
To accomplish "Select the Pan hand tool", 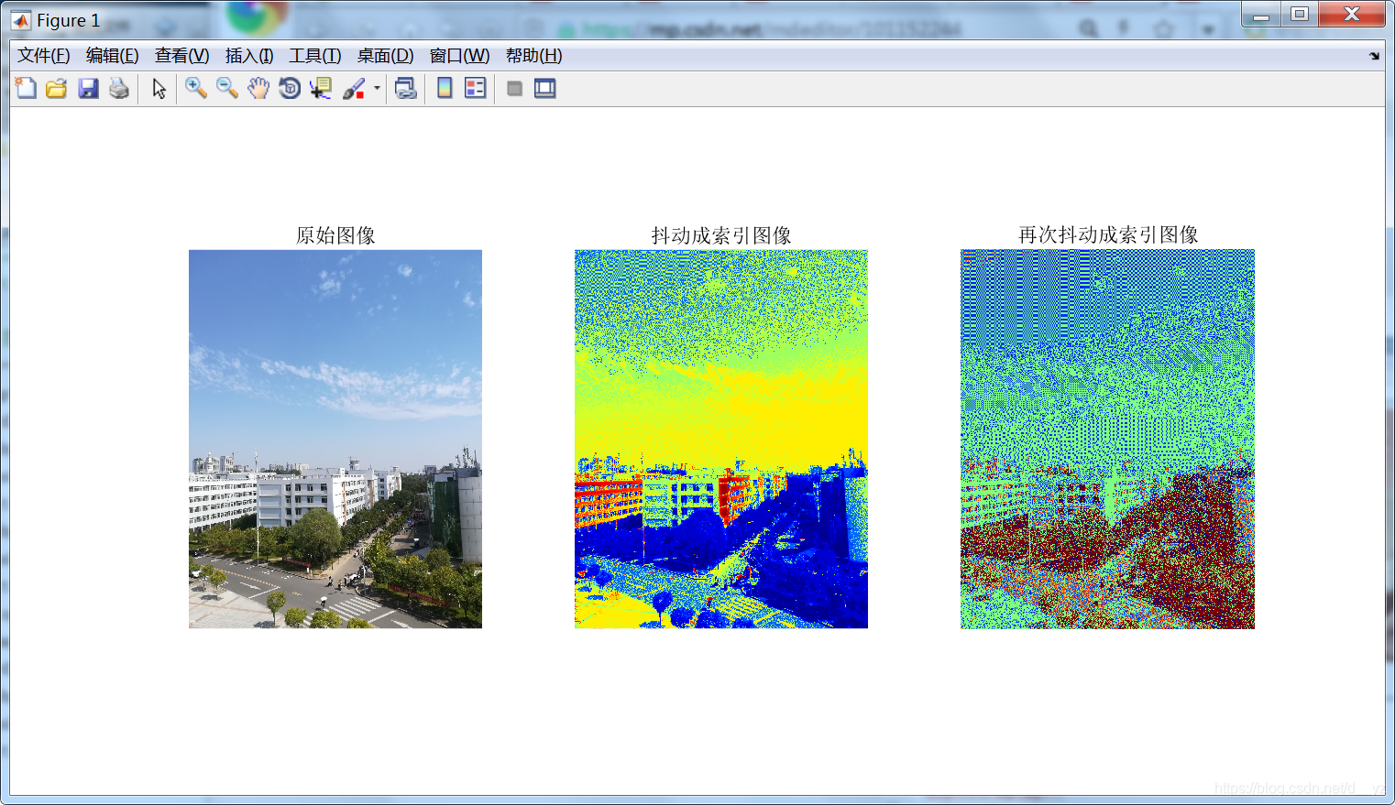I will pos(258,88).
